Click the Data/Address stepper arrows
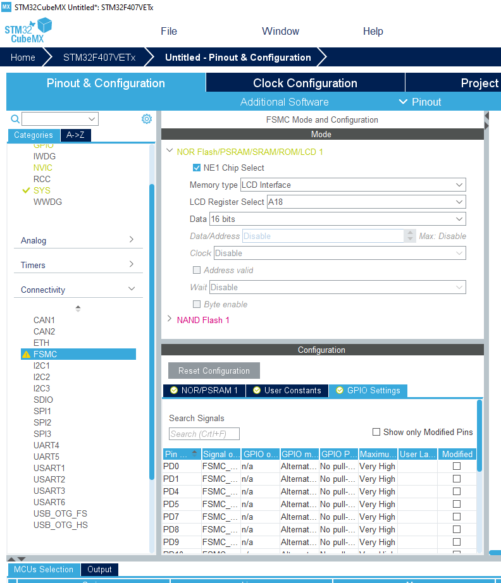Screen dimensions: 501x583 point(410,236)
